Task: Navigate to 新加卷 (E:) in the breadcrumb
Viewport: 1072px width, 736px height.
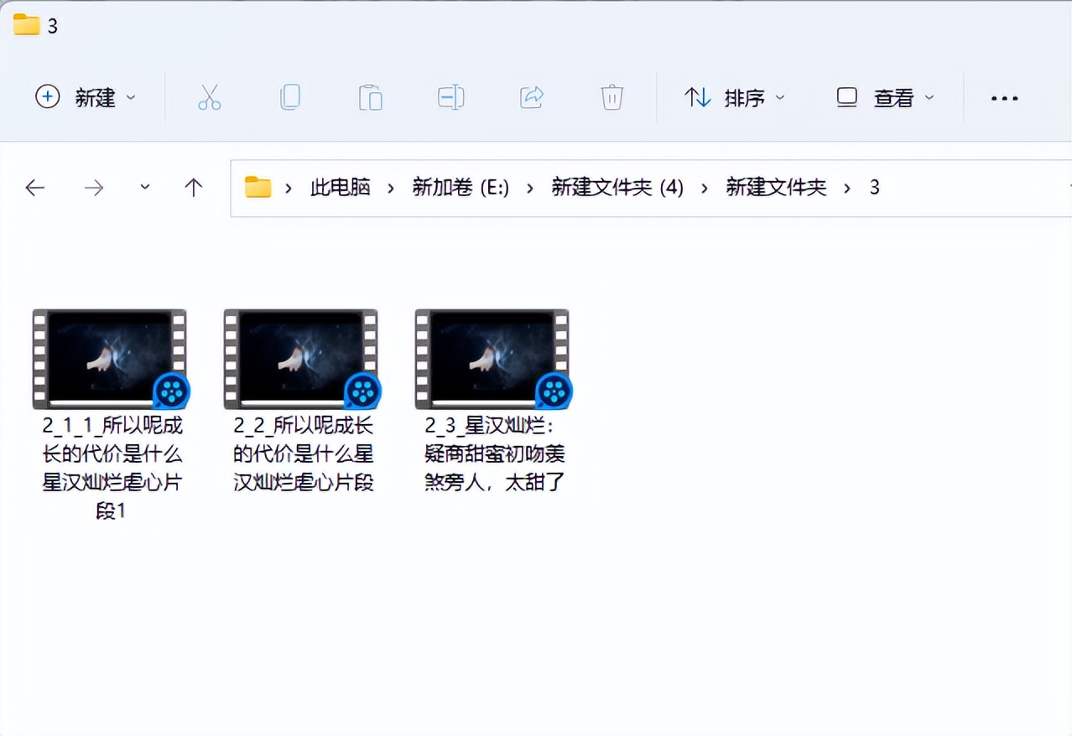Action: click(x=460, y=187)
